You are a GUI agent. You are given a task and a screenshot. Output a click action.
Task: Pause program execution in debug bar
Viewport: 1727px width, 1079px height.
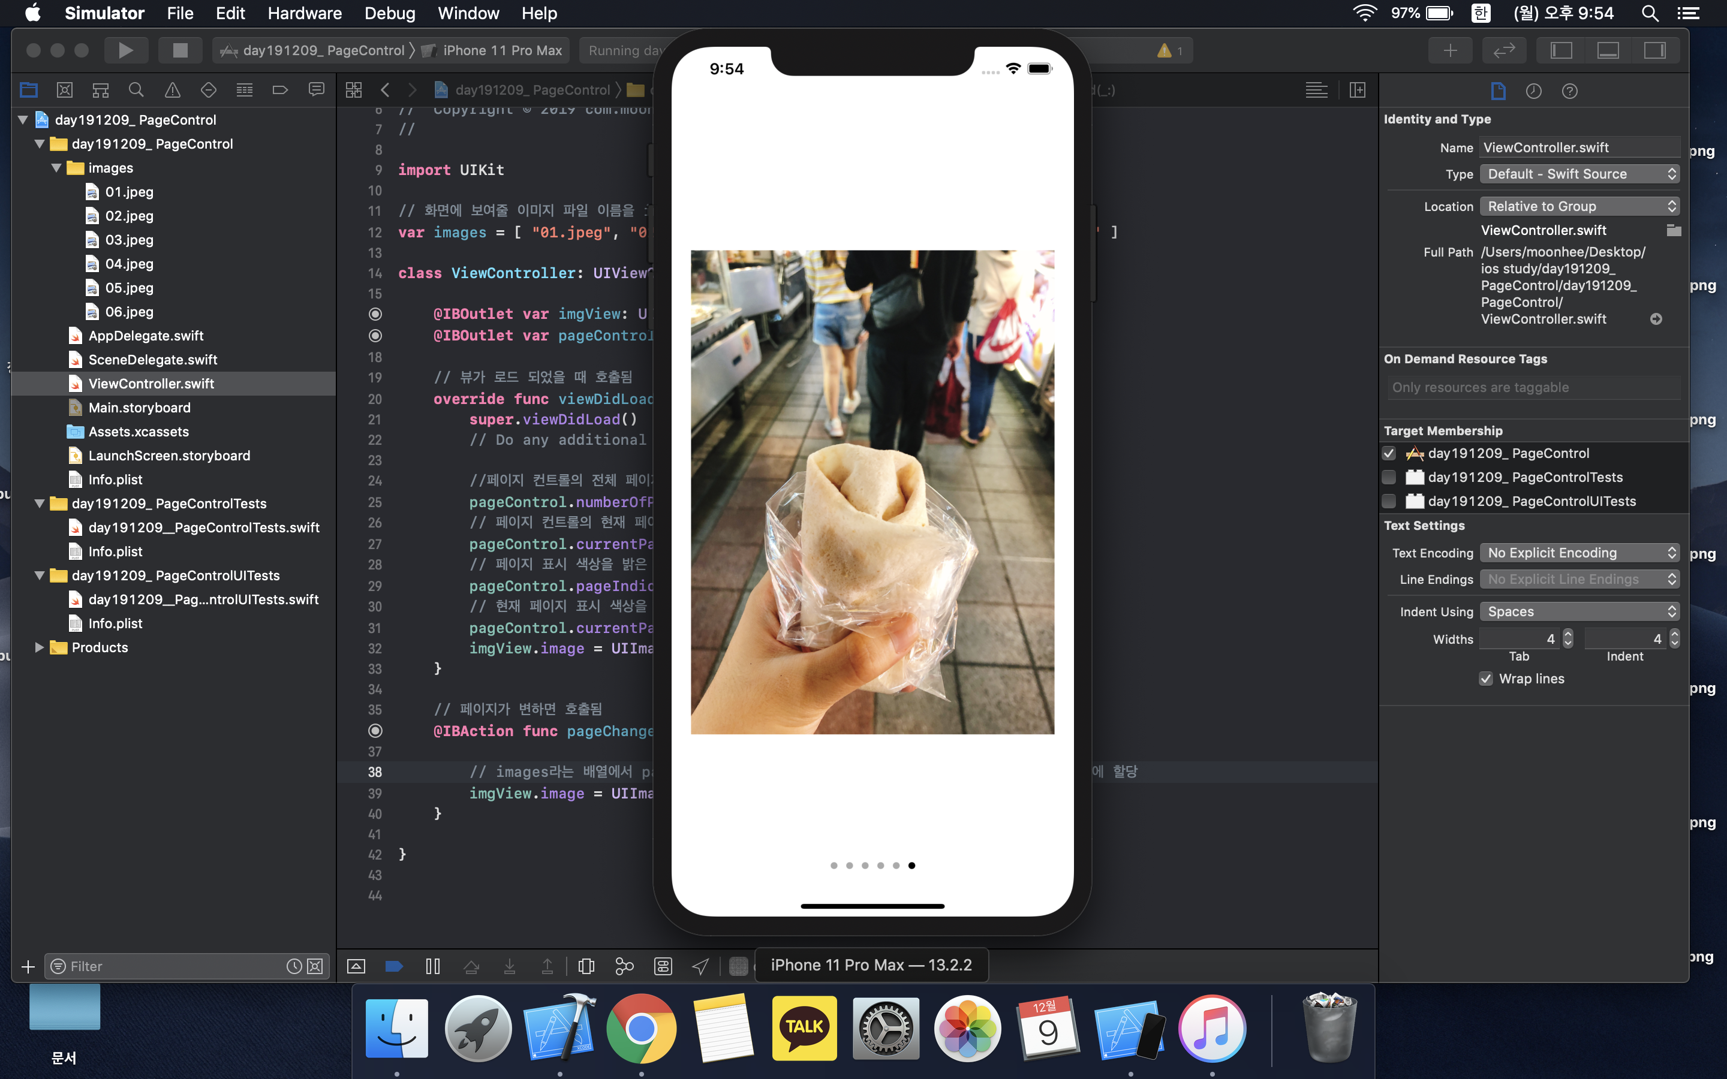pos(432,966)
